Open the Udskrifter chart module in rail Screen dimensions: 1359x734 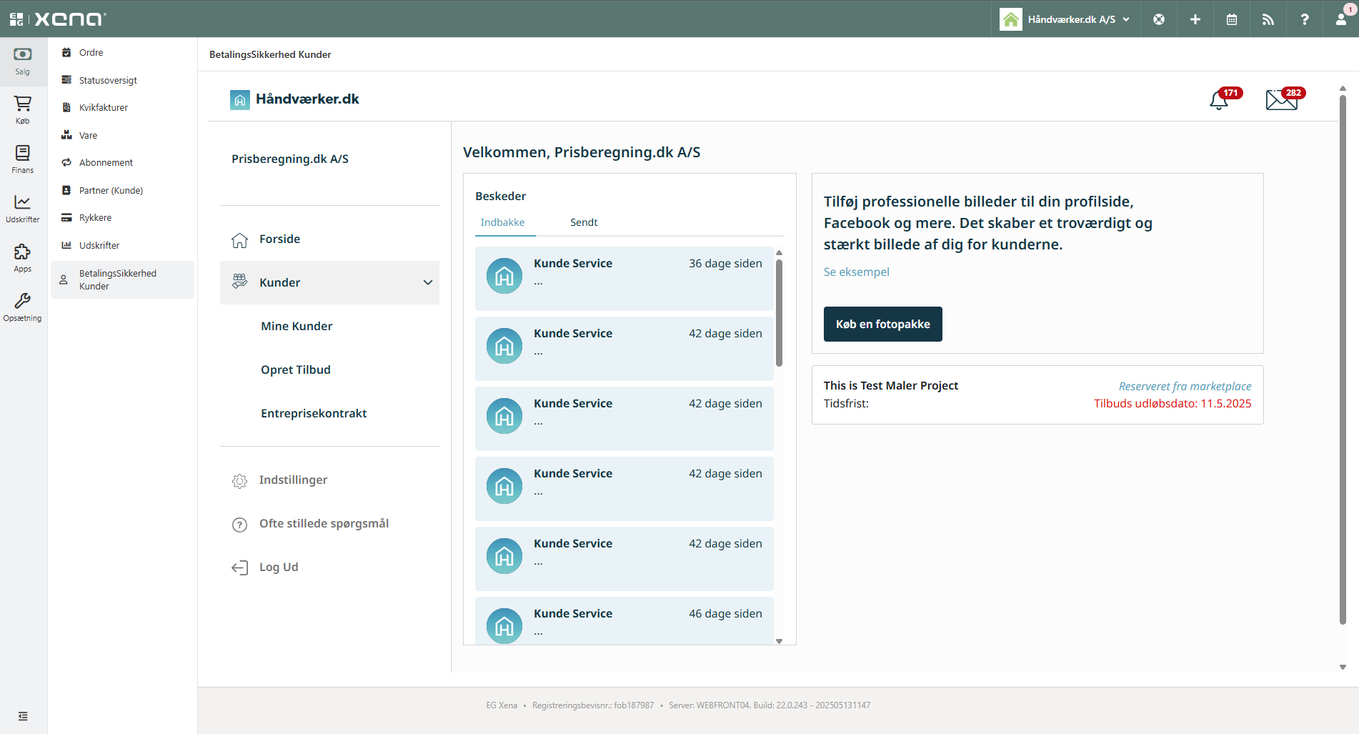pyautogui.click(x=23, y=209)
